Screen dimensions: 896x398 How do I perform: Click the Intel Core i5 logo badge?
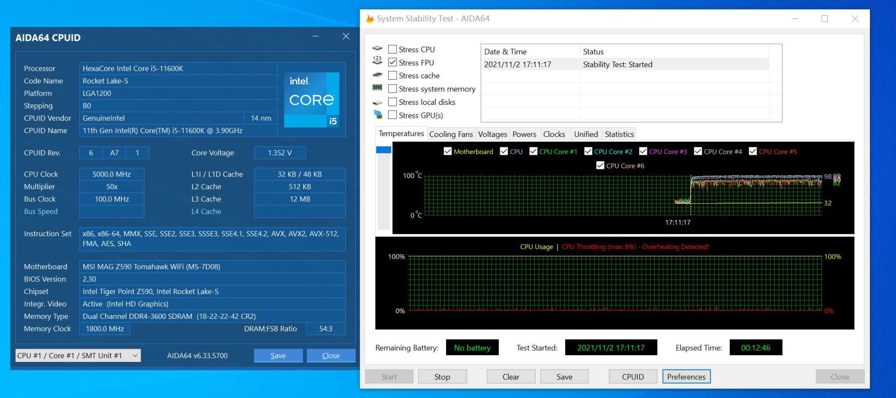(312, 100)
